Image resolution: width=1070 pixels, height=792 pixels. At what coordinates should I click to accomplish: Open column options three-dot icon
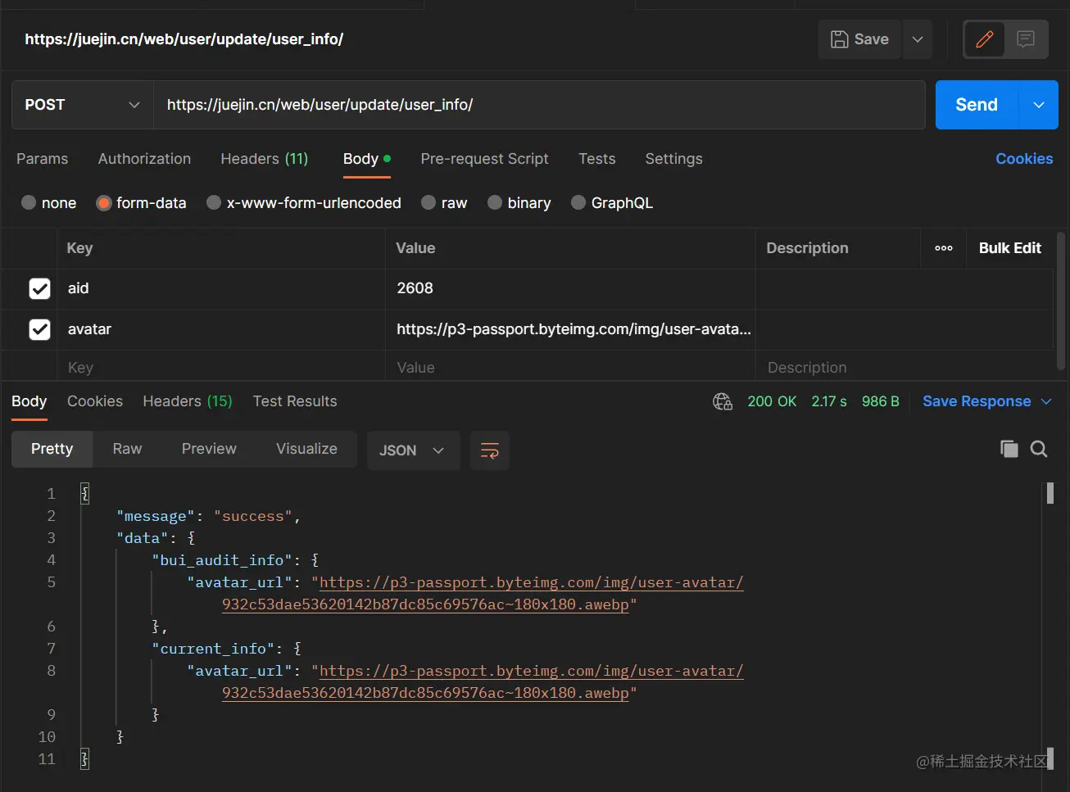[x=944, y=248]
